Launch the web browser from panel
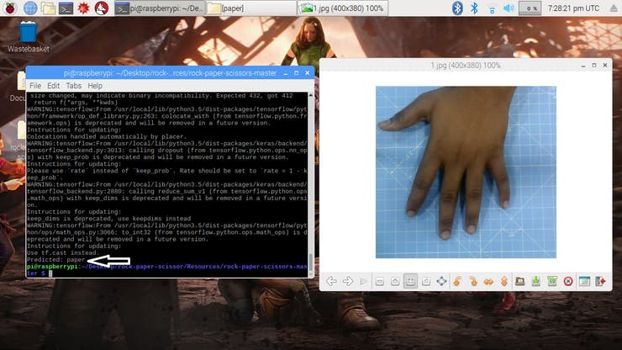622x350 pixels. [x=29, y=8]
